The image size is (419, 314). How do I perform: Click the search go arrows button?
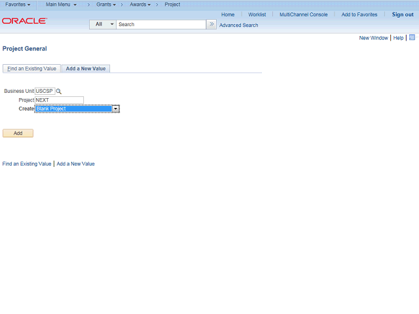click(211, 24)
